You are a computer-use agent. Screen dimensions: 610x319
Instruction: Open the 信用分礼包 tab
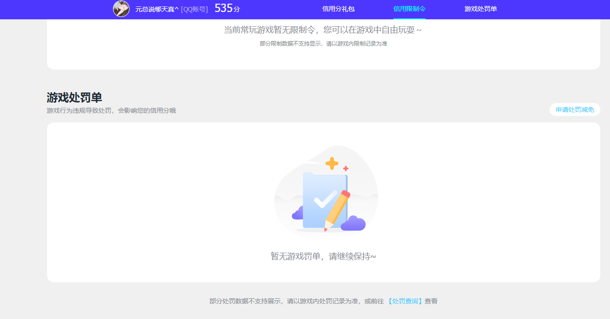coord(338,9)
